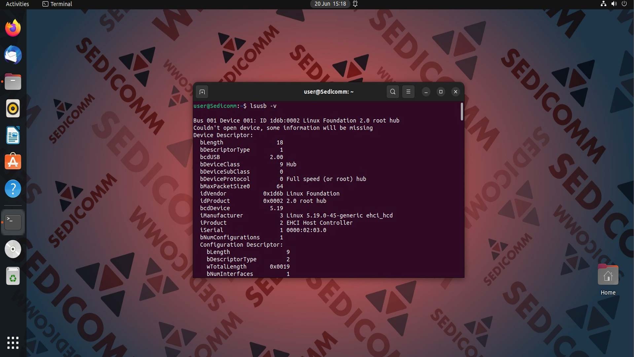Select the Terminal icon in dock

13,222
